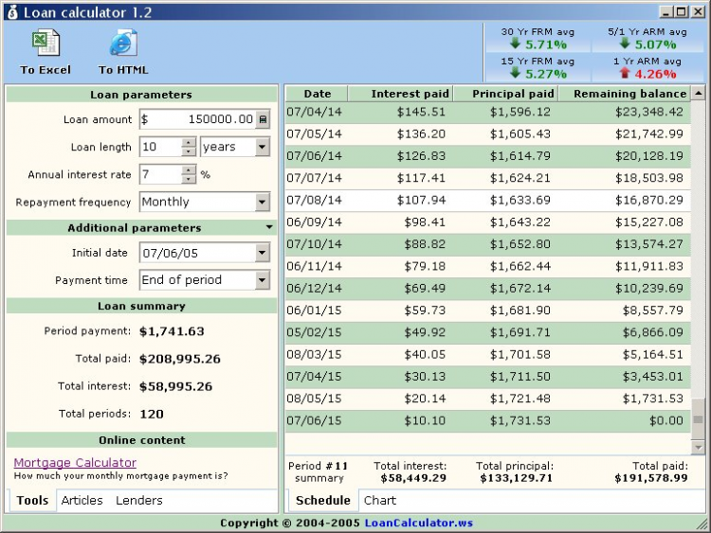
Task: Click the schedule scrollbar up arrow
Action: click(699, 94)
